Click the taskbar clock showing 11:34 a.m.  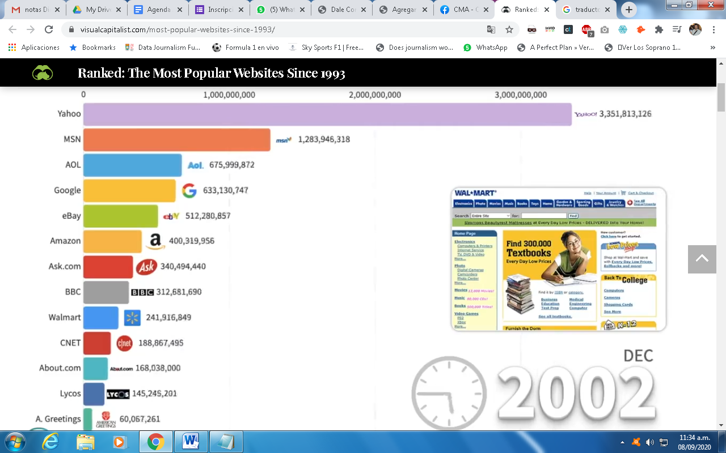click(x=695, y=442)
